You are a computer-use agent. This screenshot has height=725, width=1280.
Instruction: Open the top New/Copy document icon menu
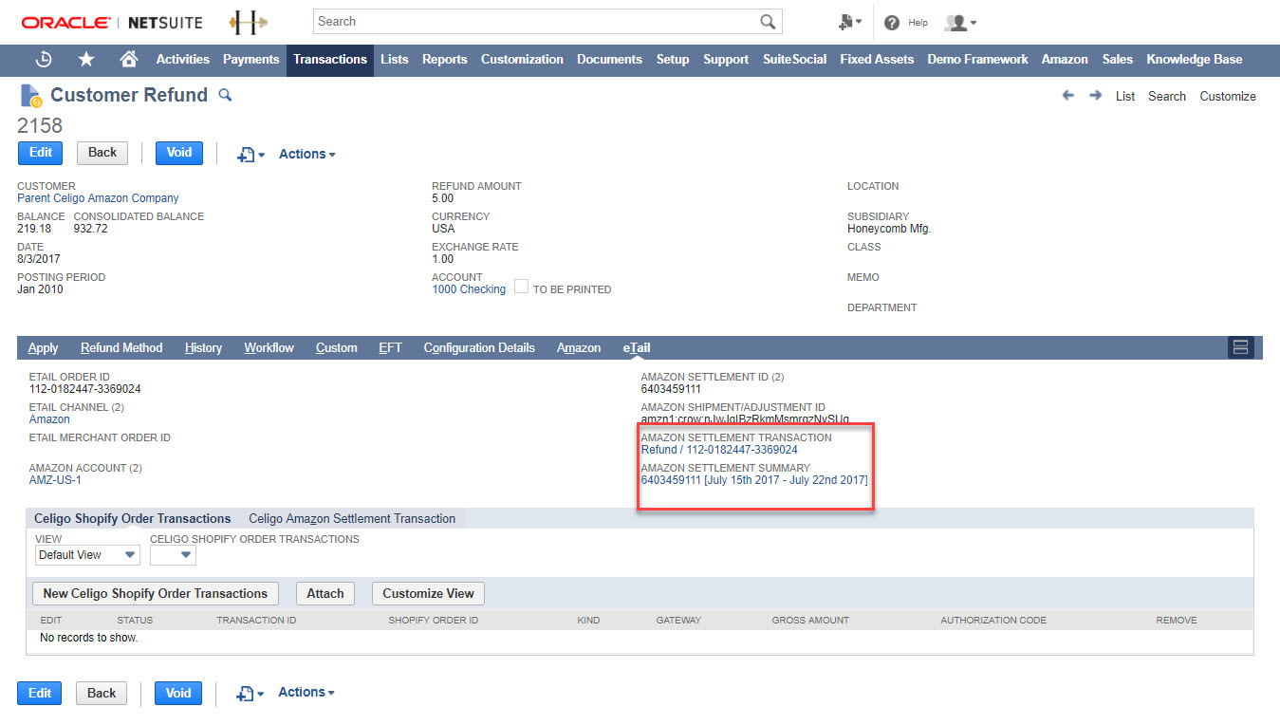coord(250,154)
